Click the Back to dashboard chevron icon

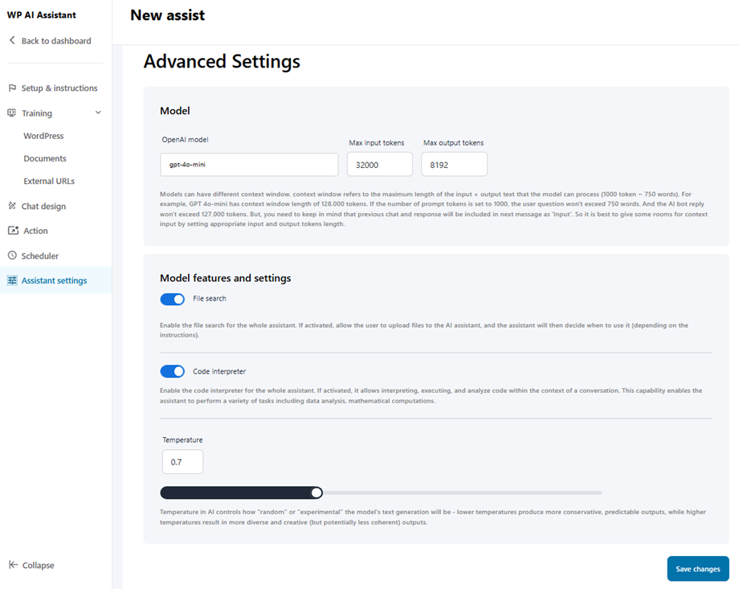click(12, 40)
